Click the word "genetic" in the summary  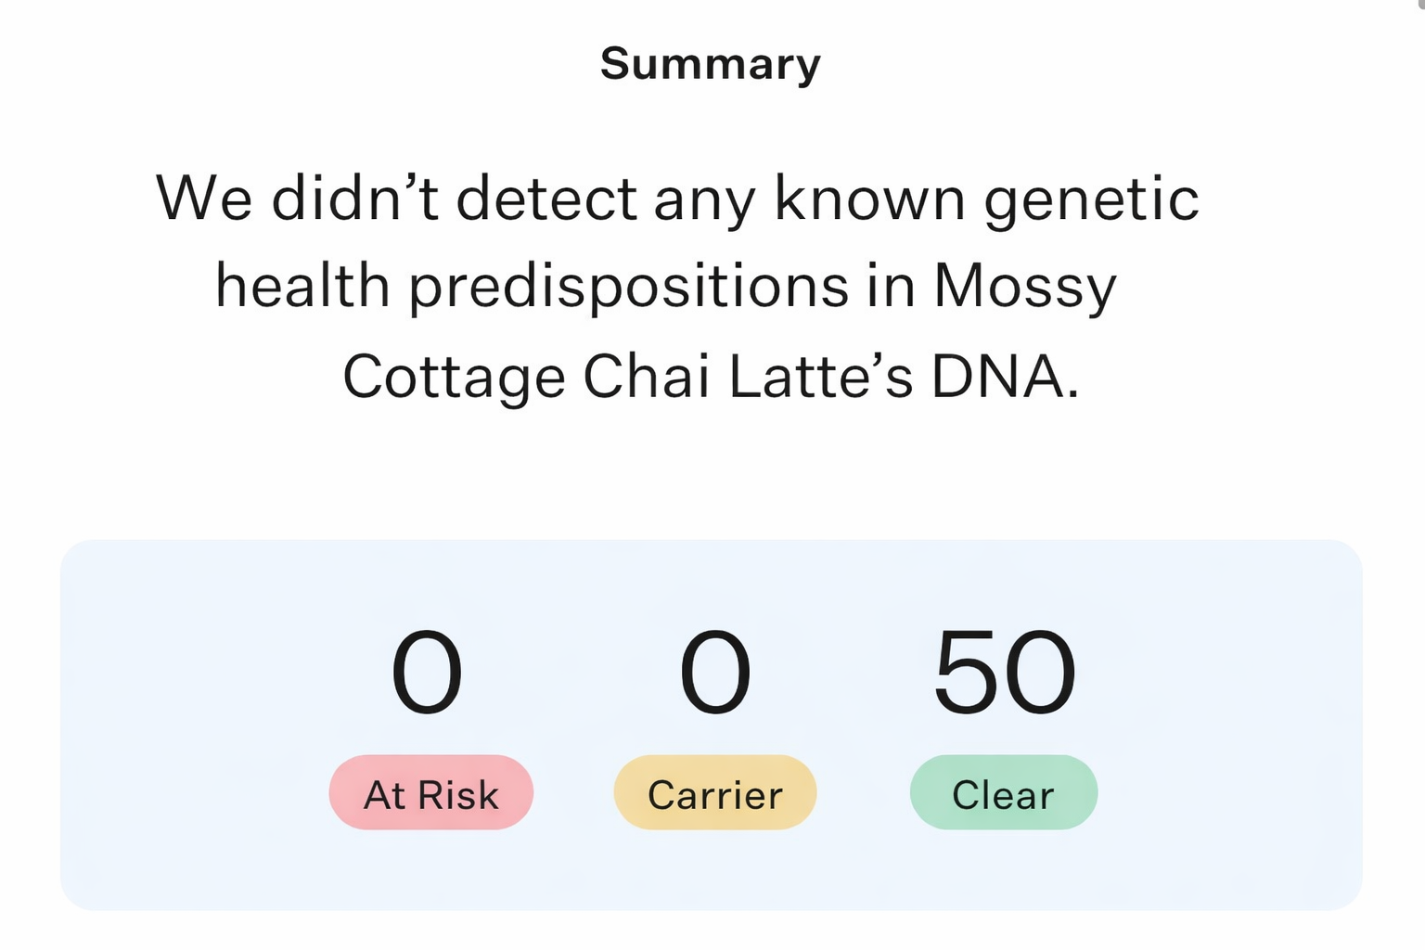1091,199
